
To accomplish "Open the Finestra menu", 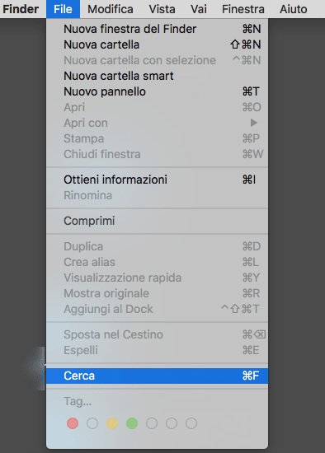I will coord(243,9).
